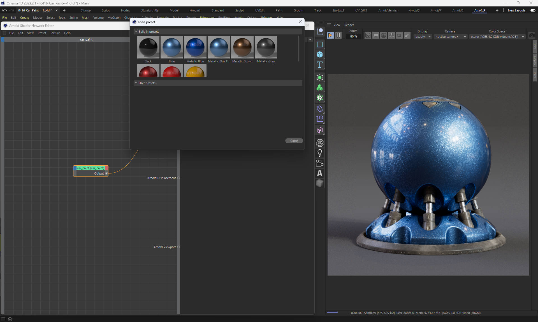The image size is (538, 322).
Task: Click the Close button in the Load preset dialog
Action: 294,141
